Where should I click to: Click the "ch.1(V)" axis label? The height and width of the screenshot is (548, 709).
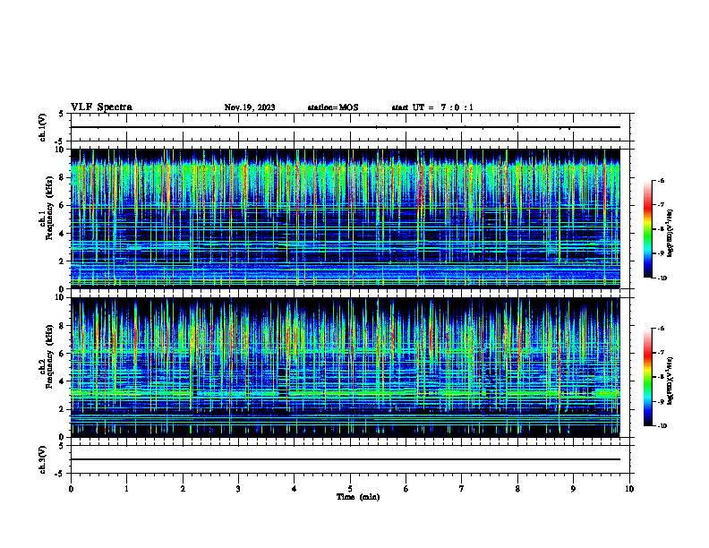click(x=42, y=127)
